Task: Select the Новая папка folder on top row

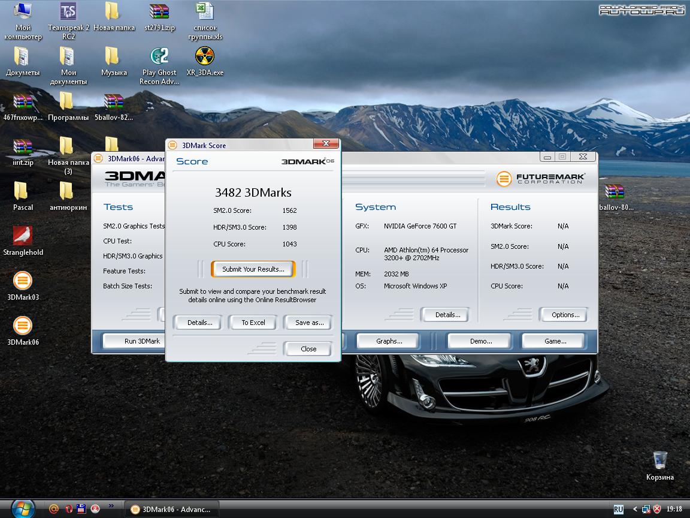Action: [114, 17]
